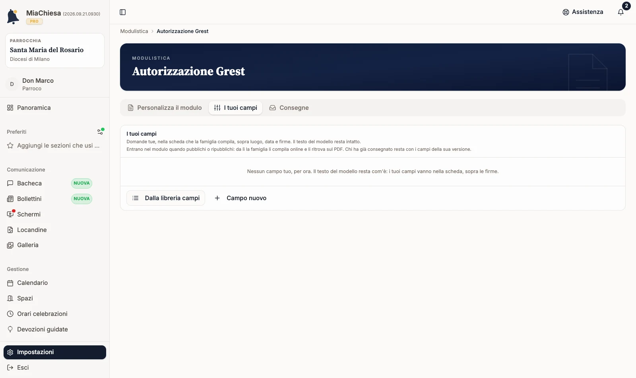Open Impostazioni settings

(55, 352)
